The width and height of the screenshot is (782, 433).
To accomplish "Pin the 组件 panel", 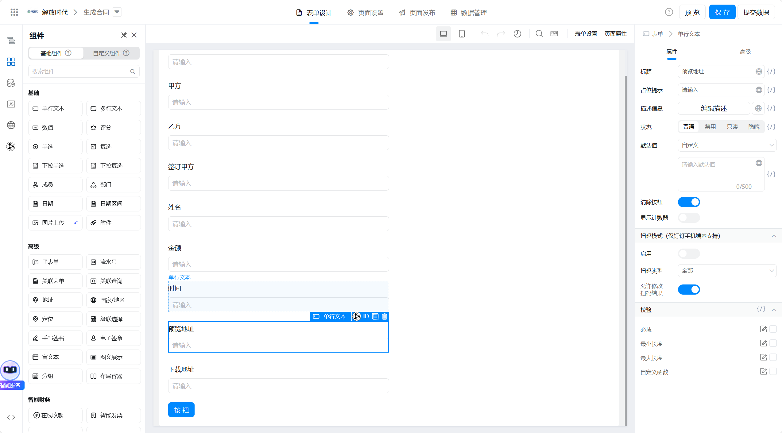I will [124, 35].
